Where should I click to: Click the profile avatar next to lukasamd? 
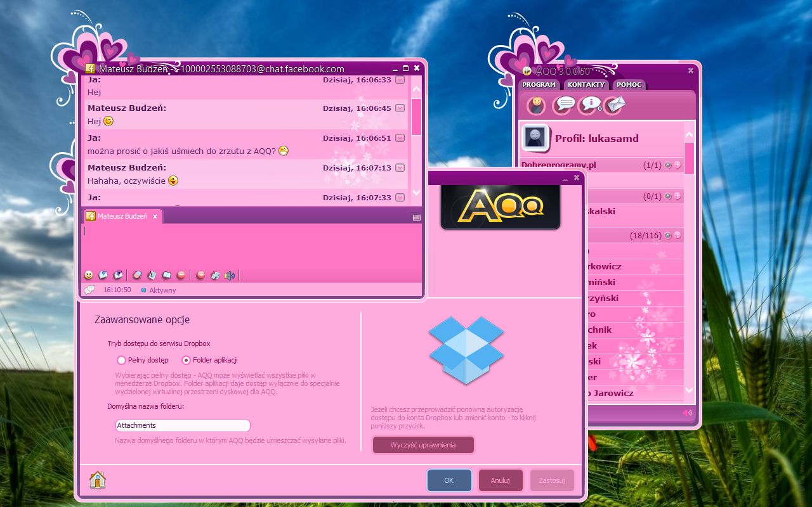[535, 138]
